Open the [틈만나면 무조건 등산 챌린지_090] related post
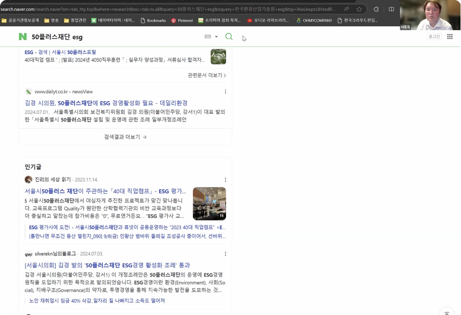Screen dimensions: 461x315 click(127, 236)
